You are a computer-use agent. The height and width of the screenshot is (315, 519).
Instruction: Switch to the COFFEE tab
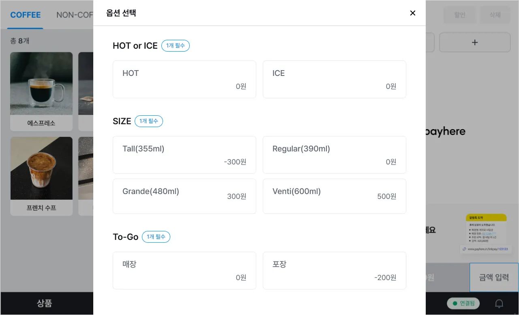26,15
